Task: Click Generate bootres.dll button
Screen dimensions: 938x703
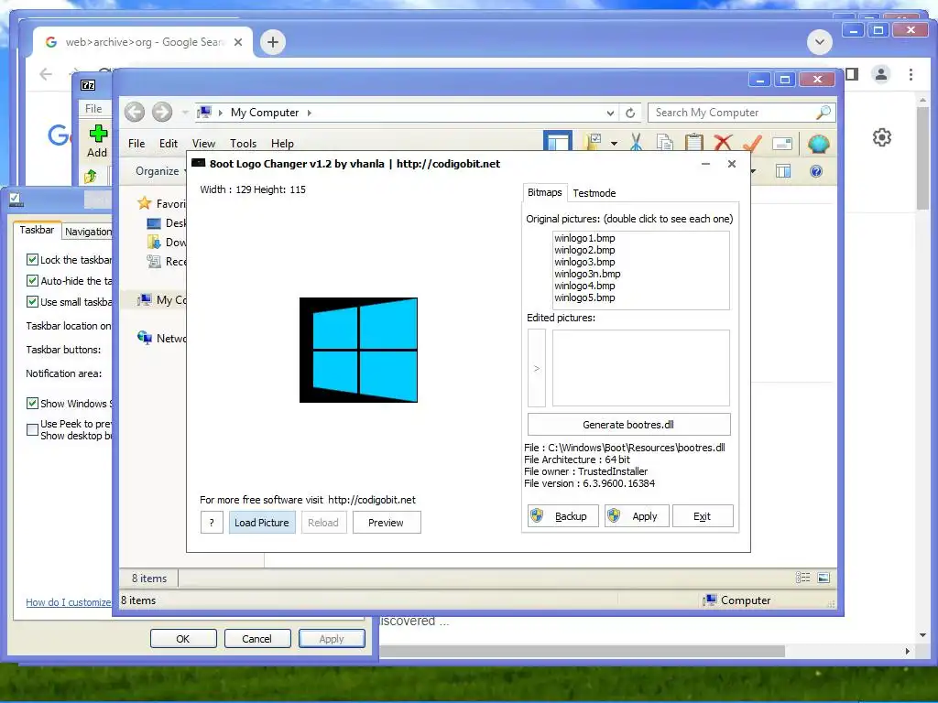Action: tap(628, 425)
